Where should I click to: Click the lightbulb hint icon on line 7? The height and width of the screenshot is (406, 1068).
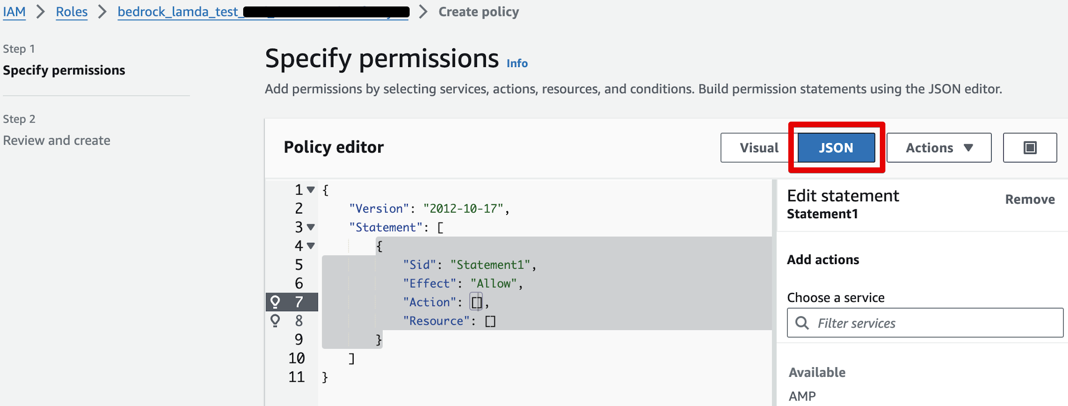pyautogui.click(x=275, y=302)
